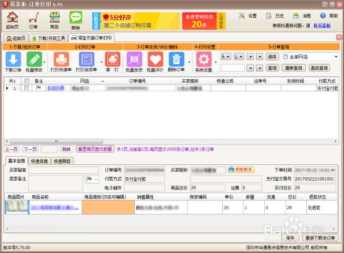Switch to the 起始页 tab
Image resolution: width=344 pixels, height=253 pixels.
(x=16, y=38)
